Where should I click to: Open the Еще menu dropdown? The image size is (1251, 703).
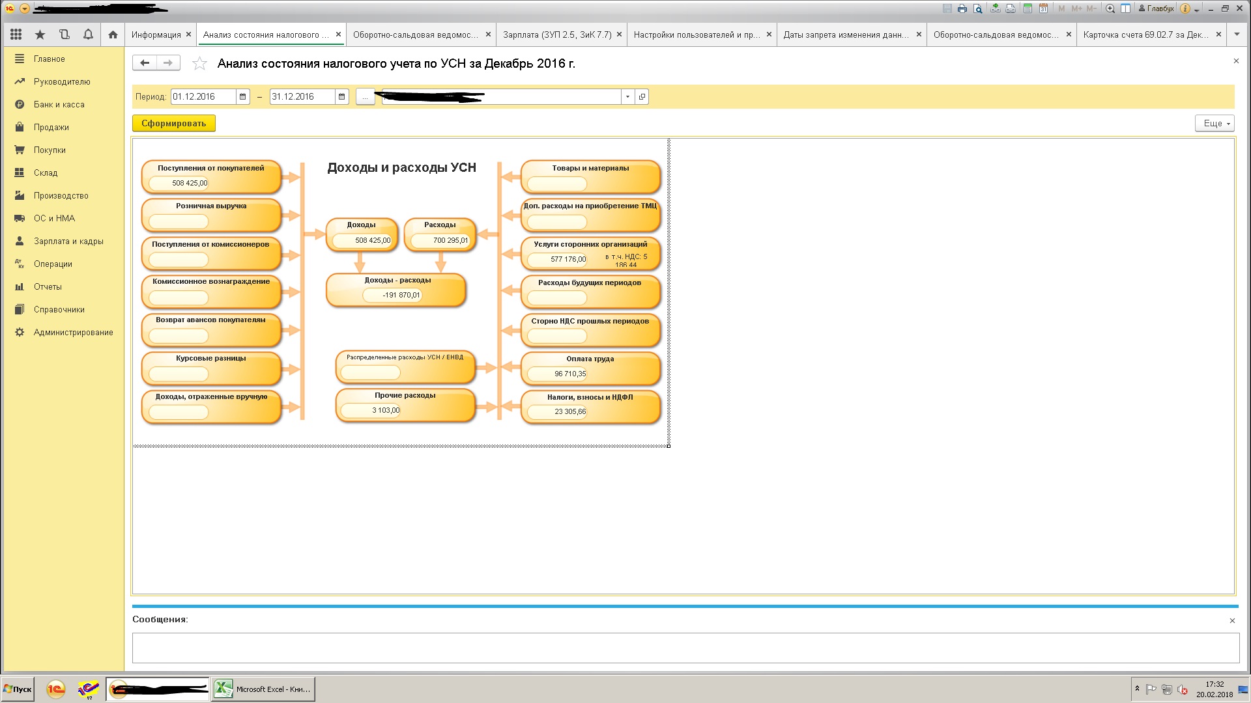coord(1215,123)
